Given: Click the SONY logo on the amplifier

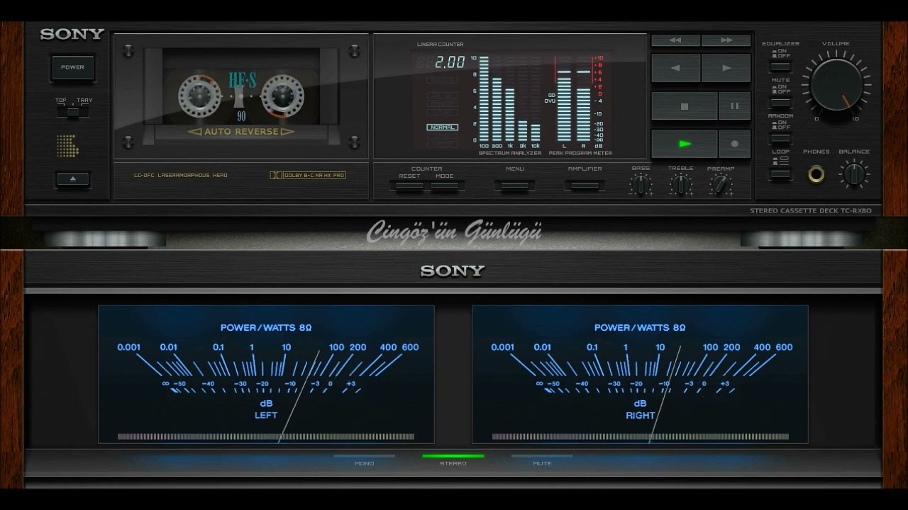Looking at the screenshot, I should click(x=453, y=271).
